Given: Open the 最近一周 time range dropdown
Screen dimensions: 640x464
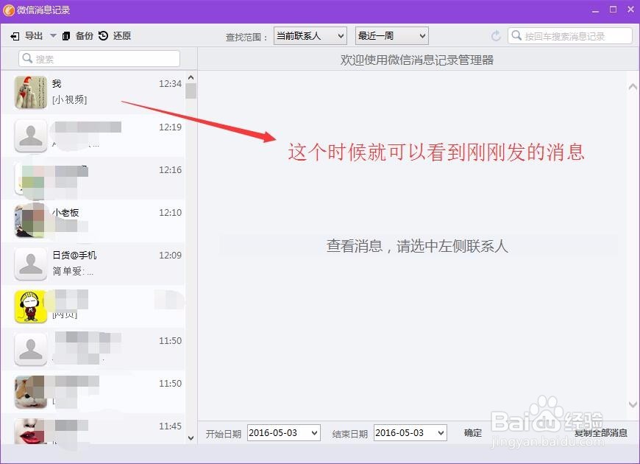Looking at the screenshot, I should point(392,36).
